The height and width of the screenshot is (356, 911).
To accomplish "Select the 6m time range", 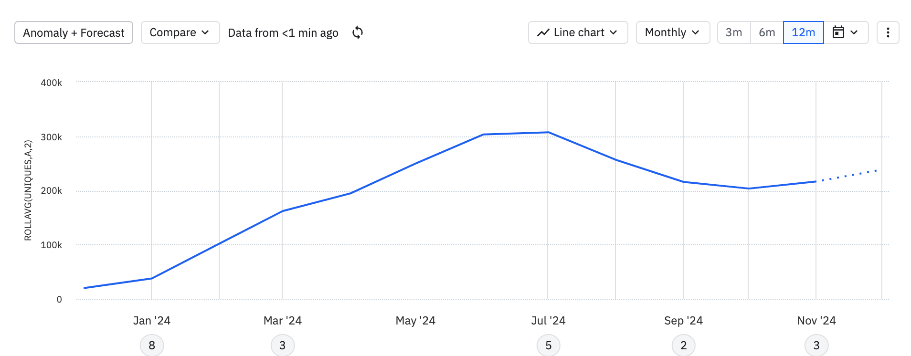I will coord(767,32).
